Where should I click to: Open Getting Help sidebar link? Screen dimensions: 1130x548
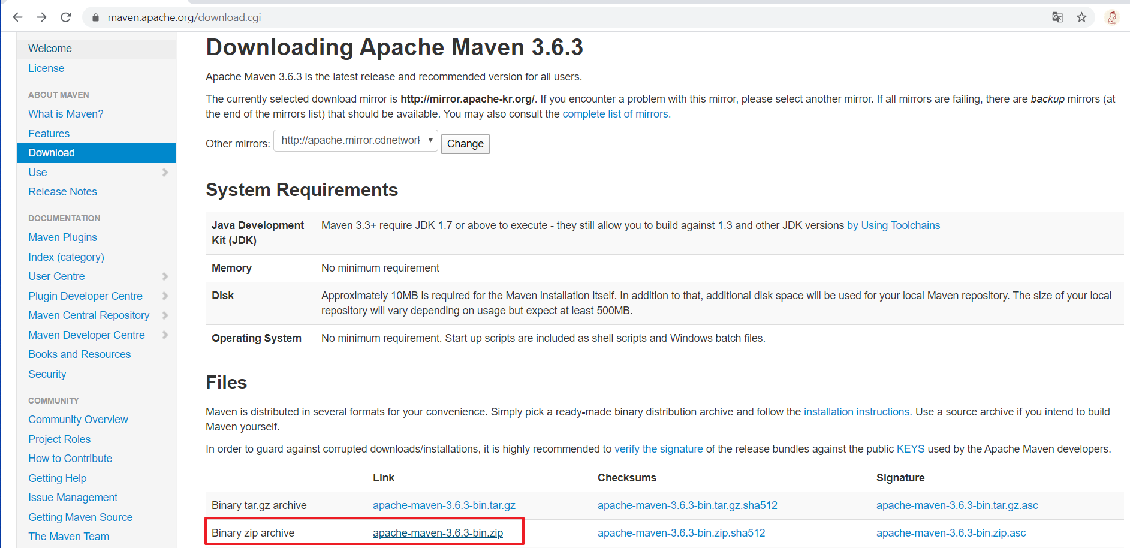coord(57,478)
